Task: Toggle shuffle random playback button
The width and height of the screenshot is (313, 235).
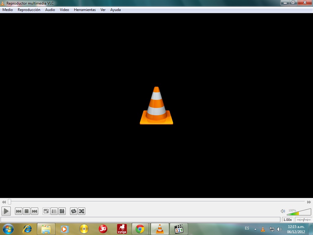Action: click(x=82, y=211)
